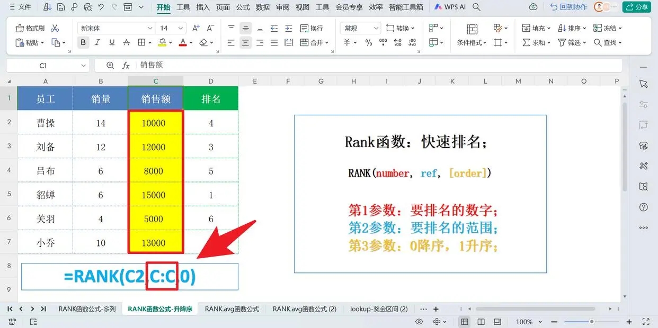Open the font size dropdown showing 14
The image size is (658, 328).
pyautogui.click(x=171, y=28)
